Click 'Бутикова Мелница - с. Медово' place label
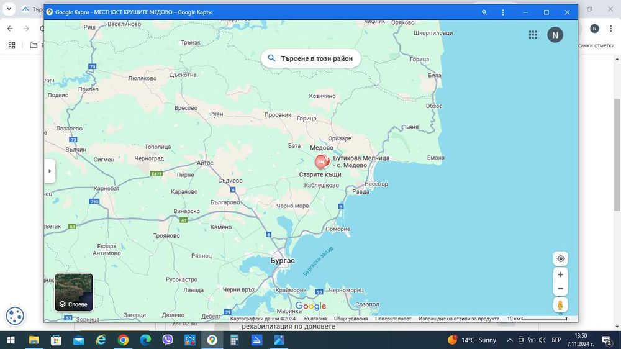The height and width of the screenshot is (349, 621). coord(361,161)
